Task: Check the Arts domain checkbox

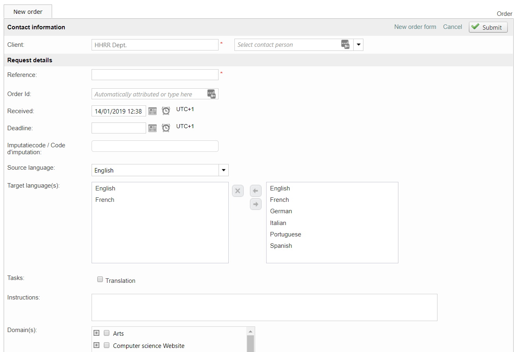Action: [107, 333]
